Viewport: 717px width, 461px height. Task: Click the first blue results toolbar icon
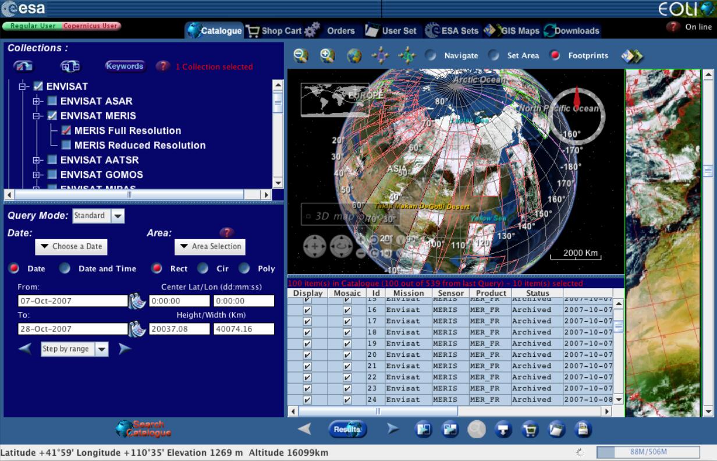pos(423,430)
